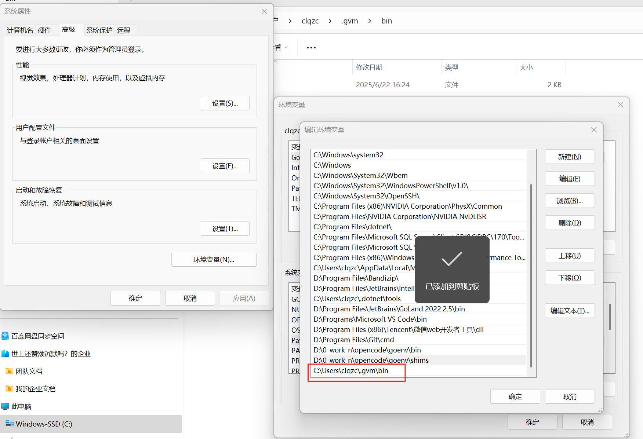The height and width of the screenshot is (439, 643).
Task: Open startup recovery 设置(T)... button
Action: click(225, 228)
